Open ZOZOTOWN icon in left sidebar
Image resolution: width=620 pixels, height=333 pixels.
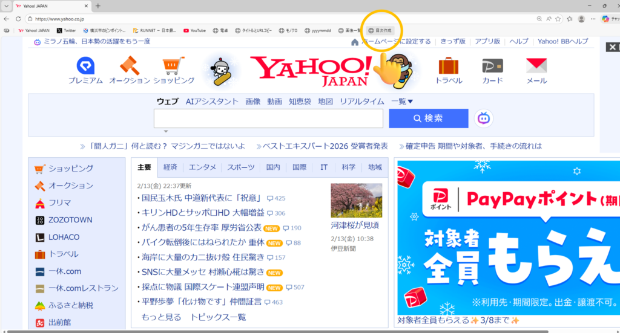(40, 220)
